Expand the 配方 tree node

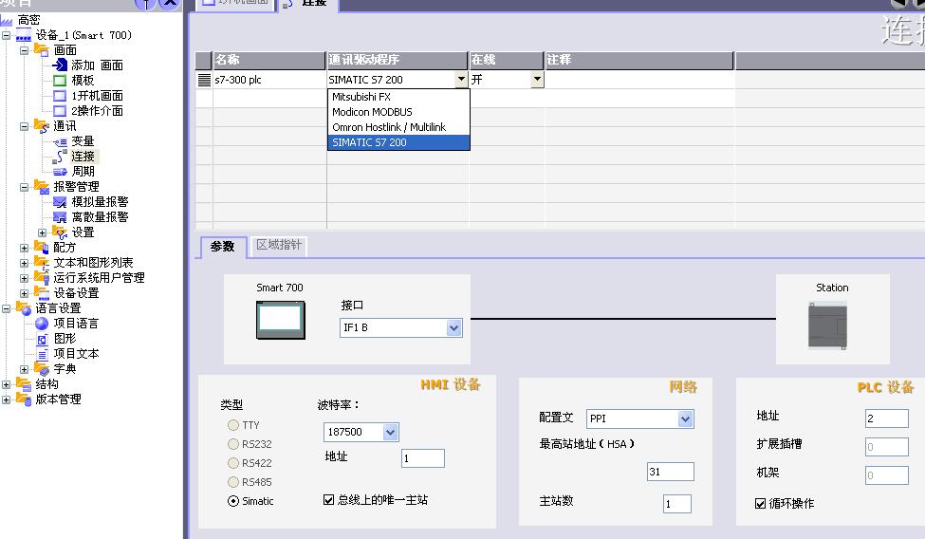point(24,248)
